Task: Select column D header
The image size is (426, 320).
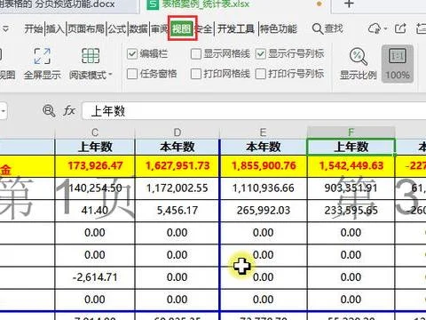Action: click(x=177, y=132)
